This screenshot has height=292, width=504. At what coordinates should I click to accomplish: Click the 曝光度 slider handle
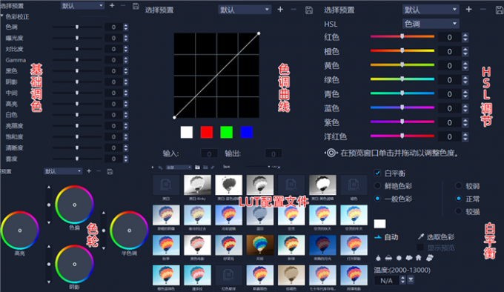[77, 38]
